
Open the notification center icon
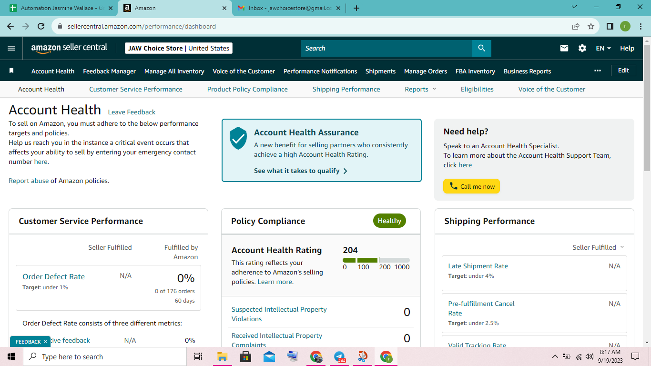(x=635, y=356)
